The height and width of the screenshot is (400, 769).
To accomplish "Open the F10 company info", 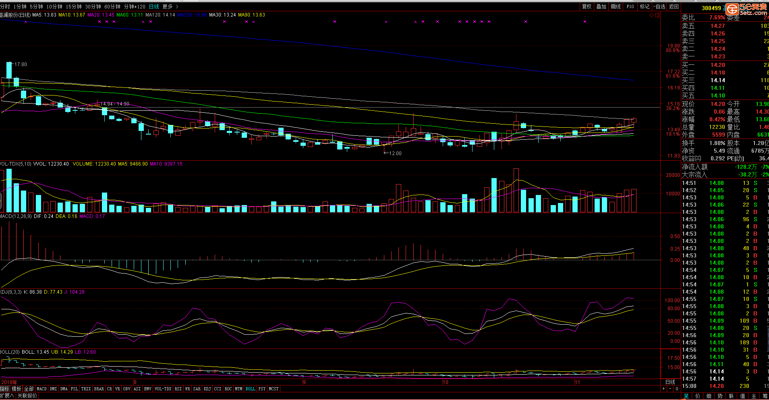I will [x=630, y=6].
